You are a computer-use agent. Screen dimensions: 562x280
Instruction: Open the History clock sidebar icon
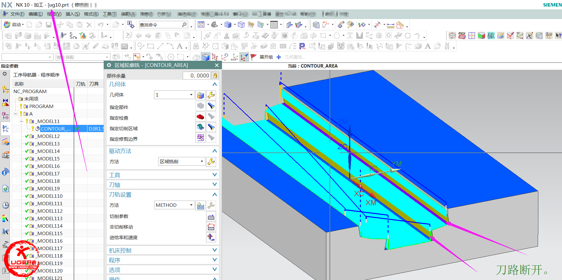pos(6,205)
